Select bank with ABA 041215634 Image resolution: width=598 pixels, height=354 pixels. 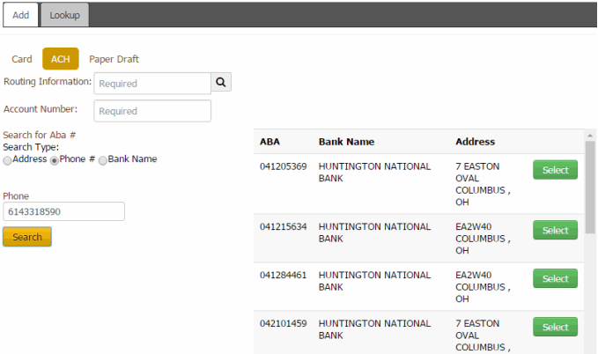tap(555, 231)
